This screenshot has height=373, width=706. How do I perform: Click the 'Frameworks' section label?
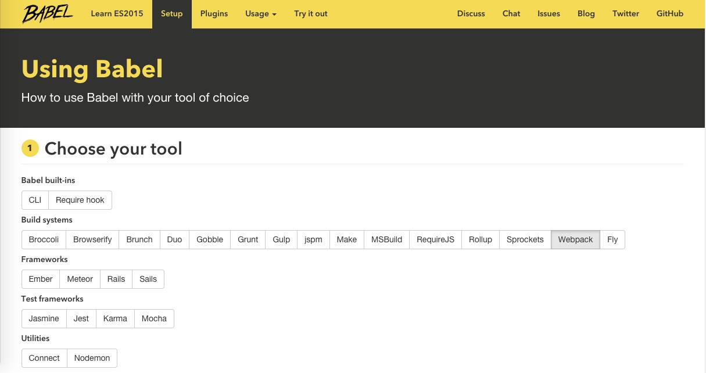[45, 259]
